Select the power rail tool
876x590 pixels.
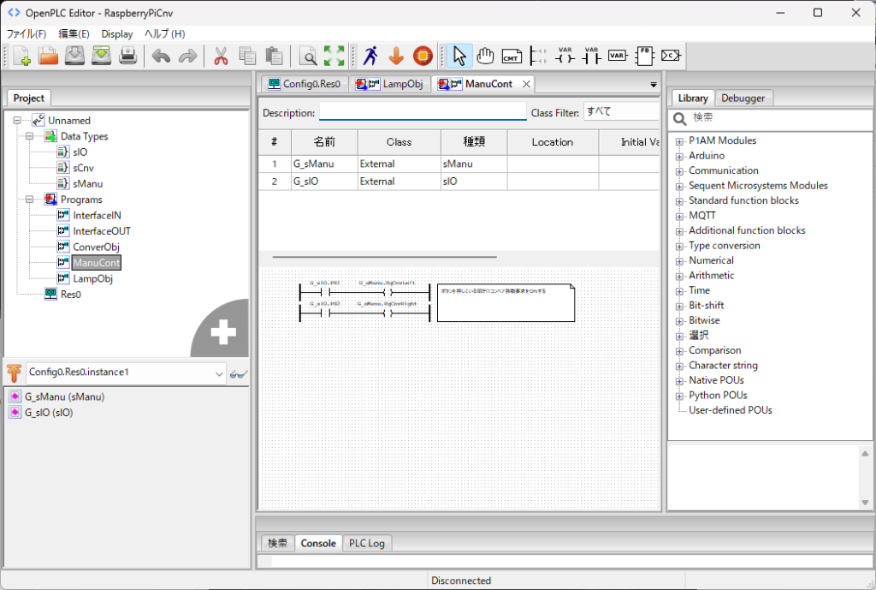[x=539, y=56]
